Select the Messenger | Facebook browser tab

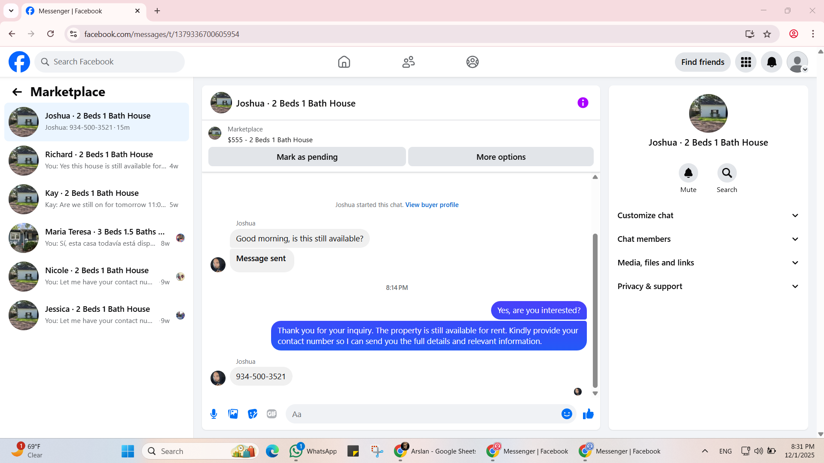(x=84, y=11)
